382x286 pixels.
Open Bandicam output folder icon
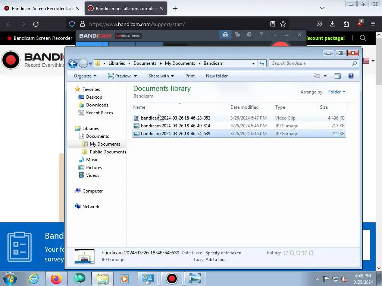(x=237, y=35)
